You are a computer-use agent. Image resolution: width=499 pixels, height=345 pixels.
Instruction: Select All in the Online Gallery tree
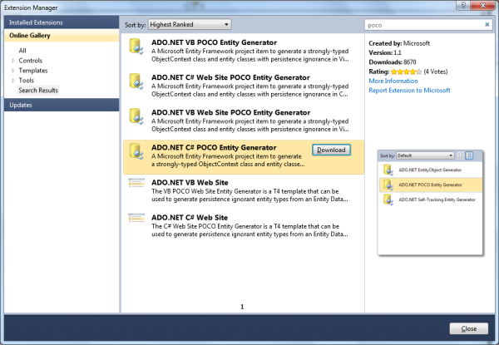[x=22, y=51]
